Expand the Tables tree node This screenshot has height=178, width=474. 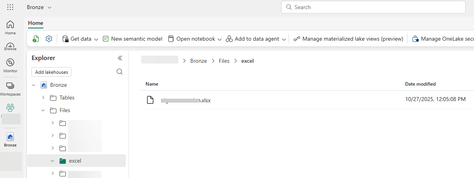pos(43,97)
